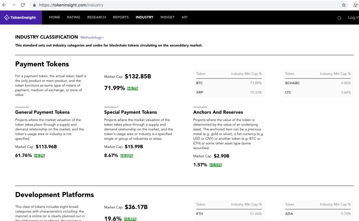Click the 73.89% value for BTC
The height and width of the screenshot is (221, 359).
256,83
